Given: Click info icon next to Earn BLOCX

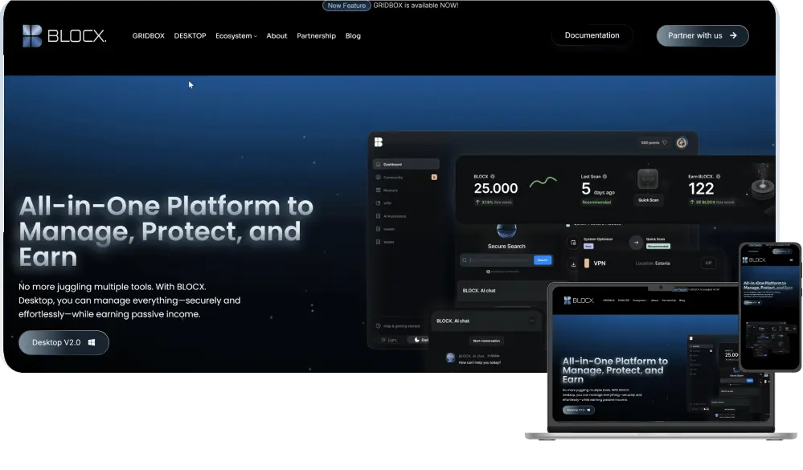Looking at the screenshot, I should [718, 177].
